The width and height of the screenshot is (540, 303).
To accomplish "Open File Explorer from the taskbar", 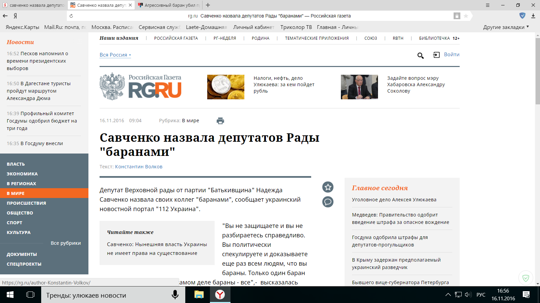I will click(199, 295).
